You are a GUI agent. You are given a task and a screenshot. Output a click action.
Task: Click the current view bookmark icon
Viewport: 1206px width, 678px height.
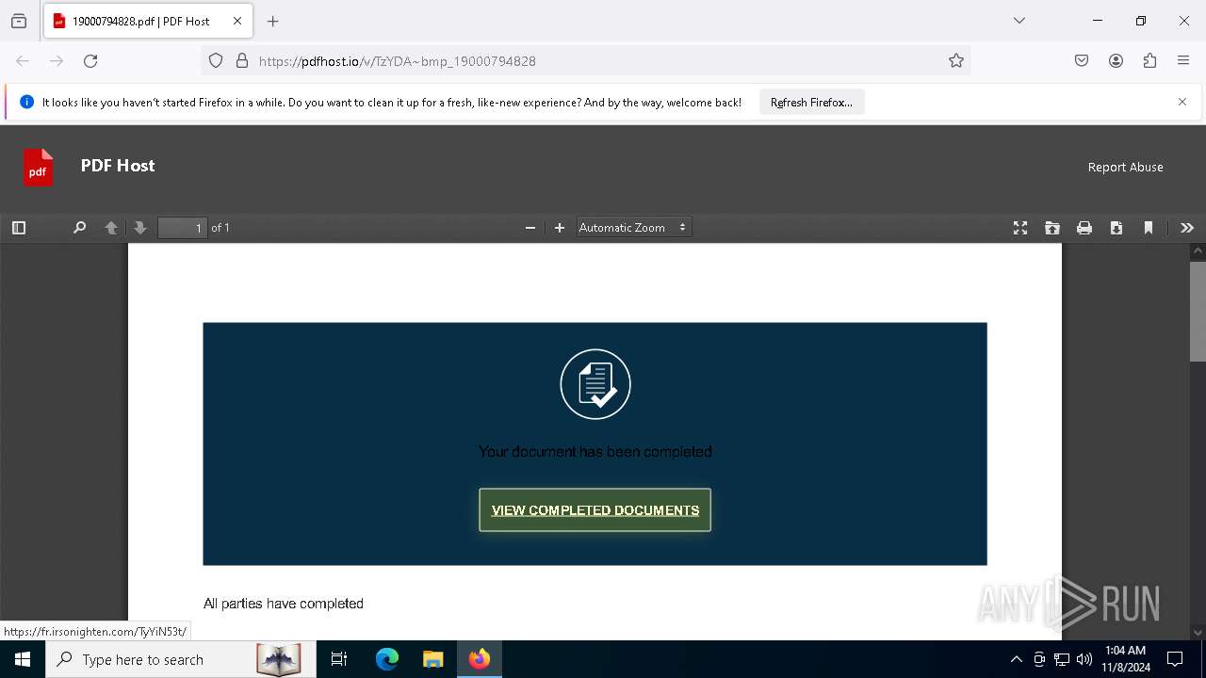[1149, 228]
